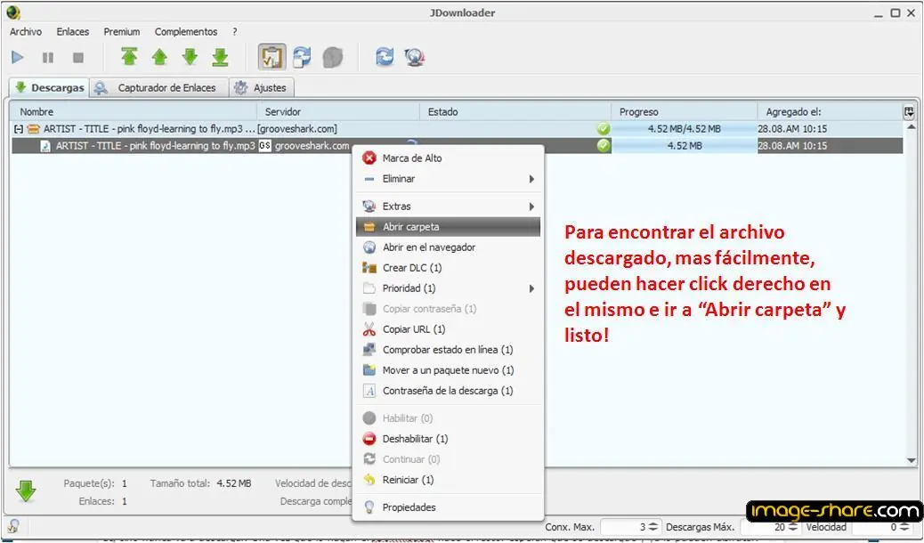924x543 pixels.
Task: Click green check status icon in file row
Action: [x=604, y=146]
